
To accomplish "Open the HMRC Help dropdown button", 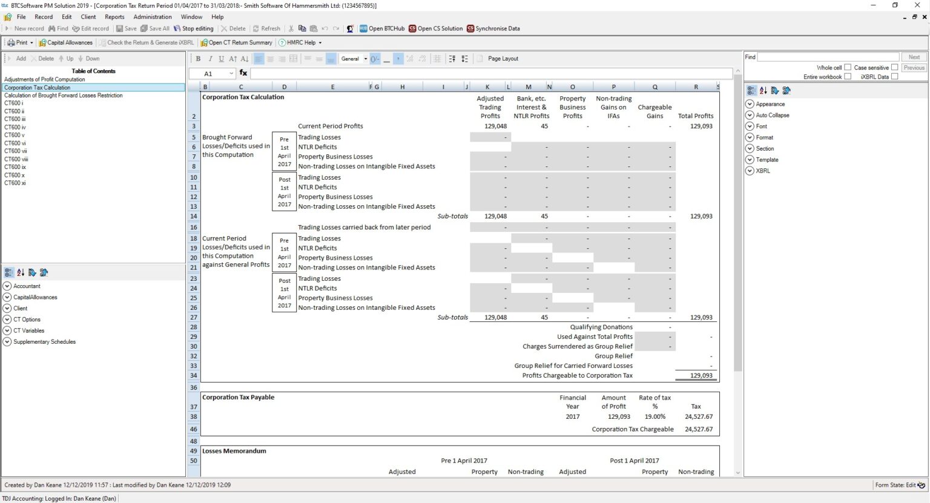I will 300,42.
